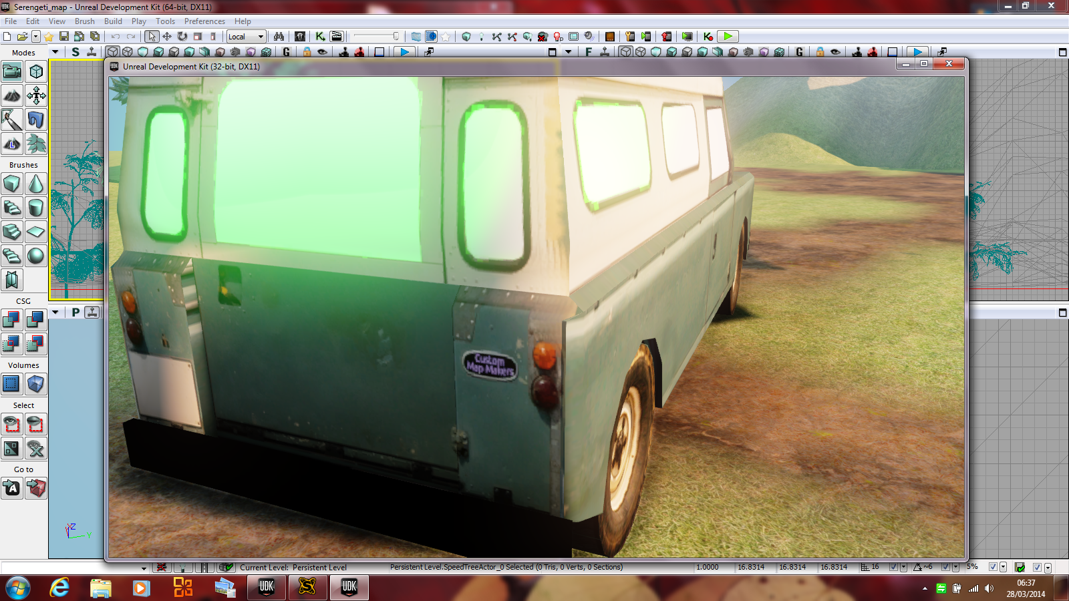Select the Terrain editing mode icon
The height and width of the screenshot is (601, 1069).
[12, 95]
